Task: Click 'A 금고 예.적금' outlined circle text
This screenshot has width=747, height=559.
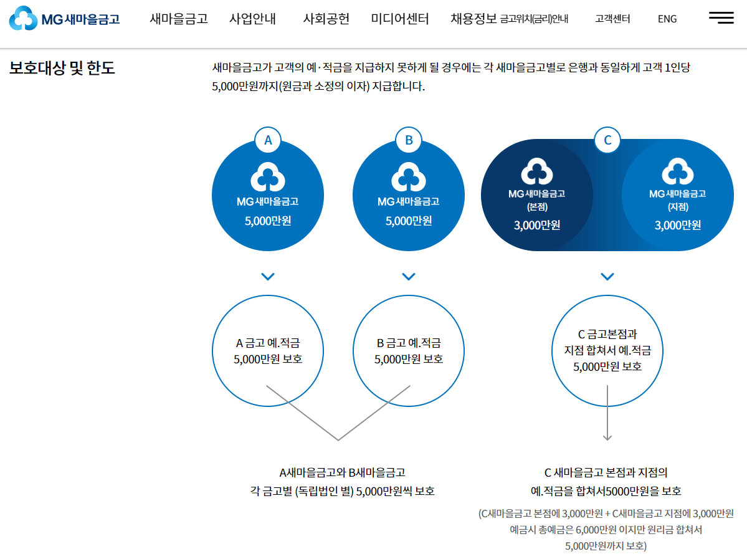Action: coord(268,343)
